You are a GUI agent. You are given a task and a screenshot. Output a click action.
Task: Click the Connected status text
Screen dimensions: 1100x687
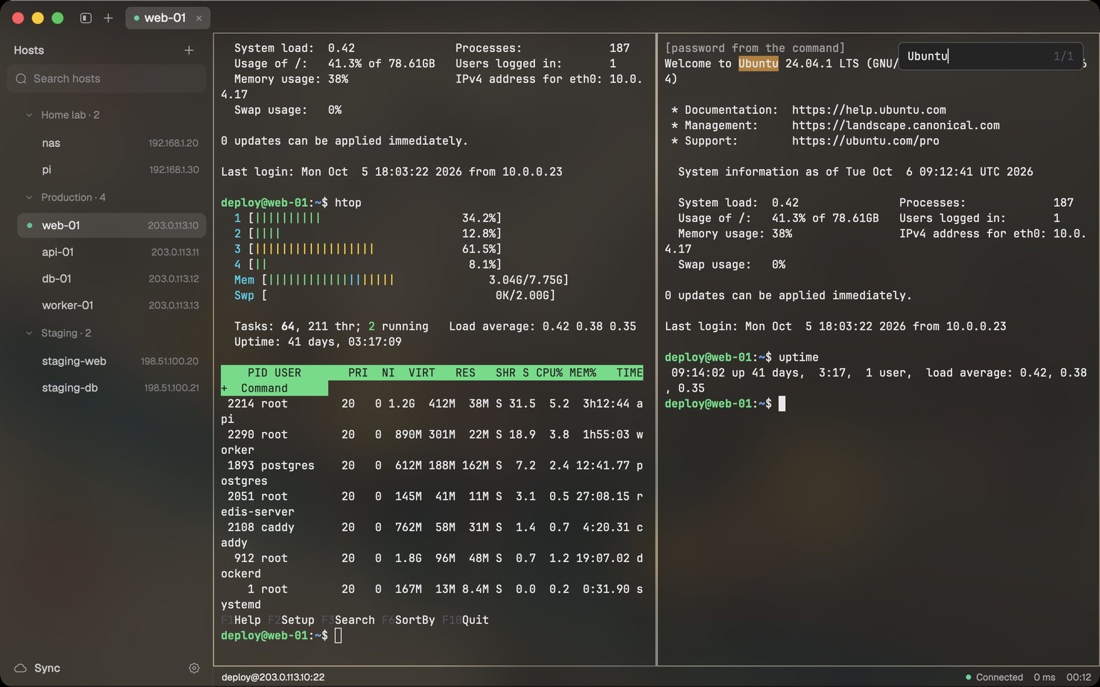click(1000, 677)
